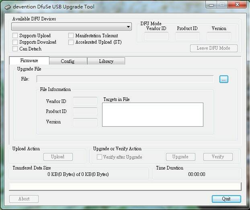Close the DfuSe USB Upgrade Tool window
This screenshot has height=210, width=250.
click(x=238, y=4)
